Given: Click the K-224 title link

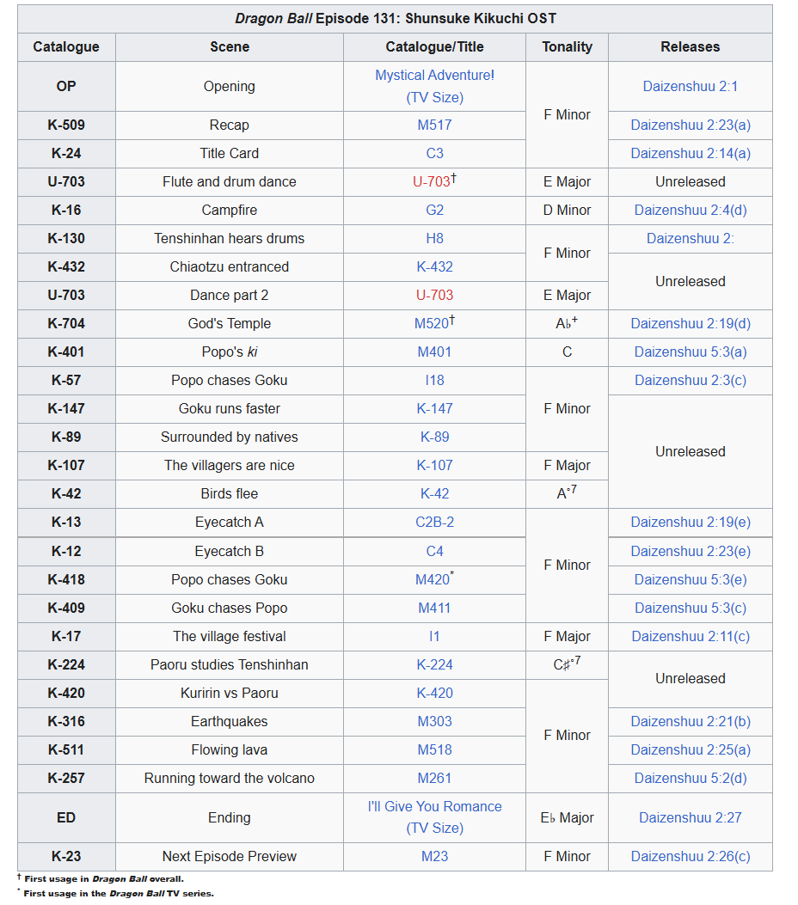Looking at the screenshot, I should pos(434,663).
